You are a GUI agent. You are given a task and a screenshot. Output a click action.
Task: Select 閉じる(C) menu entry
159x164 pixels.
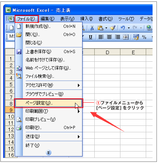tap(49, 43)
